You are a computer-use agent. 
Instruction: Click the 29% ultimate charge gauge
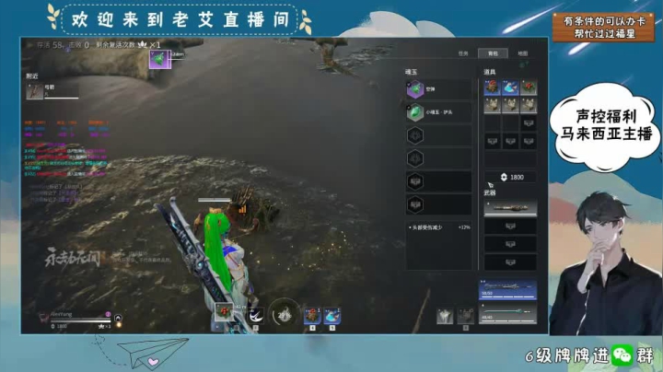(x=285, y=315)
